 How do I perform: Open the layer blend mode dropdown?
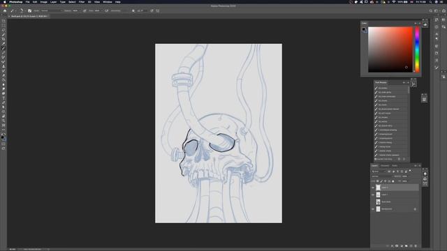[x=382, y=176]
